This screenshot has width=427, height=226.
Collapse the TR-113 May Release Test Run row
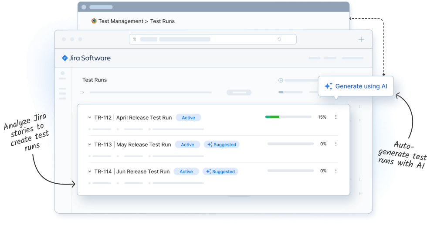coord(89,144)
